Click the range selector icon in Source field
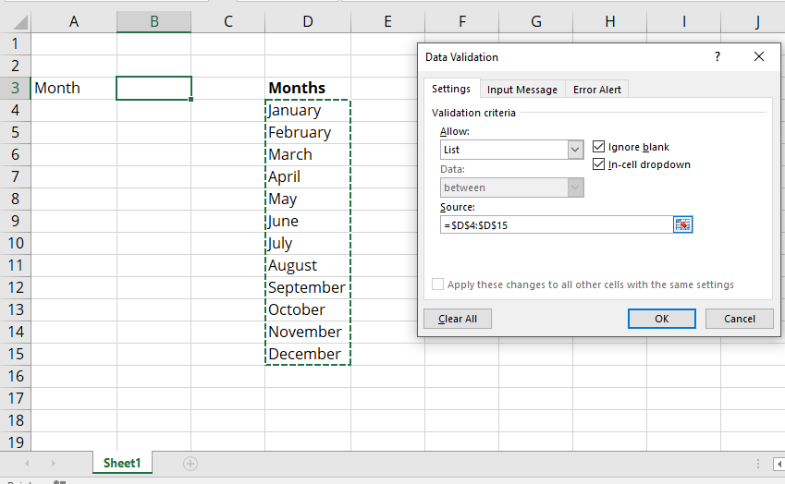 point(682,224)
